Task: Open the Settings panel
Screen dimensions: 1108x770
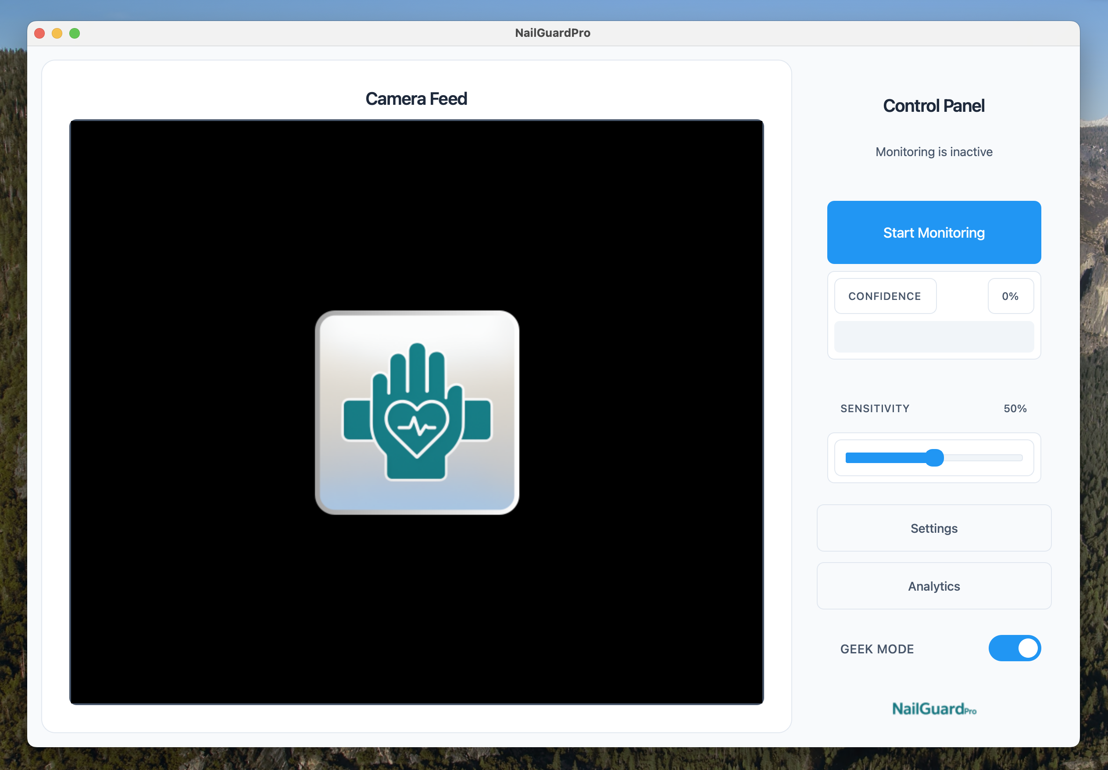Action: coord(934,528)
